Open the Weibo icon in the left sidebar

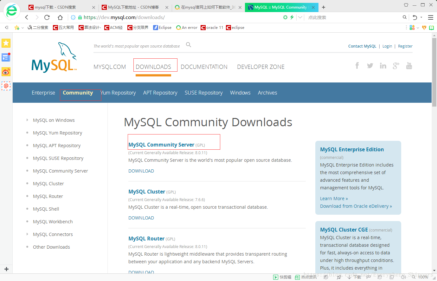point(6,72)
